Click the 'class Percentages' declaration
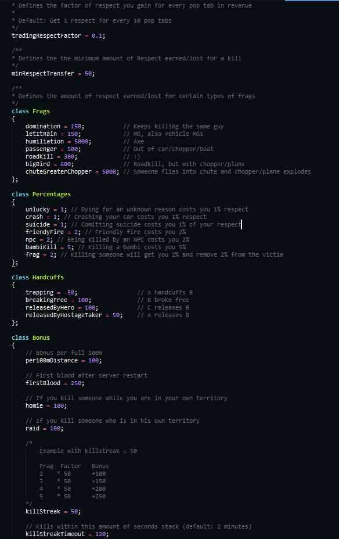Image resolution: width=339 pixels, height=539 pixels. pyautogui.click(x=41, y=195)
